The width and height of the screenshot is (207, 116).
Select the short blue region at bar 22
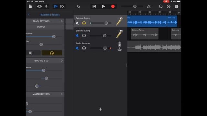click(172, 21)
